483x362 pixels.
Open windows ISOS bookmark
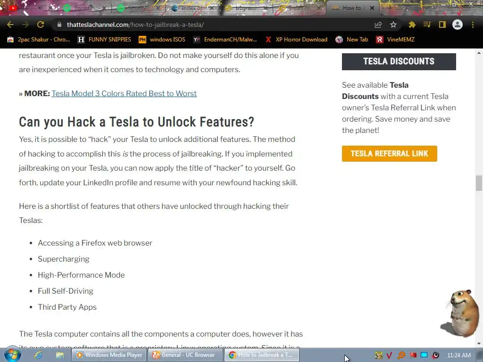click(x=162, y=40)
